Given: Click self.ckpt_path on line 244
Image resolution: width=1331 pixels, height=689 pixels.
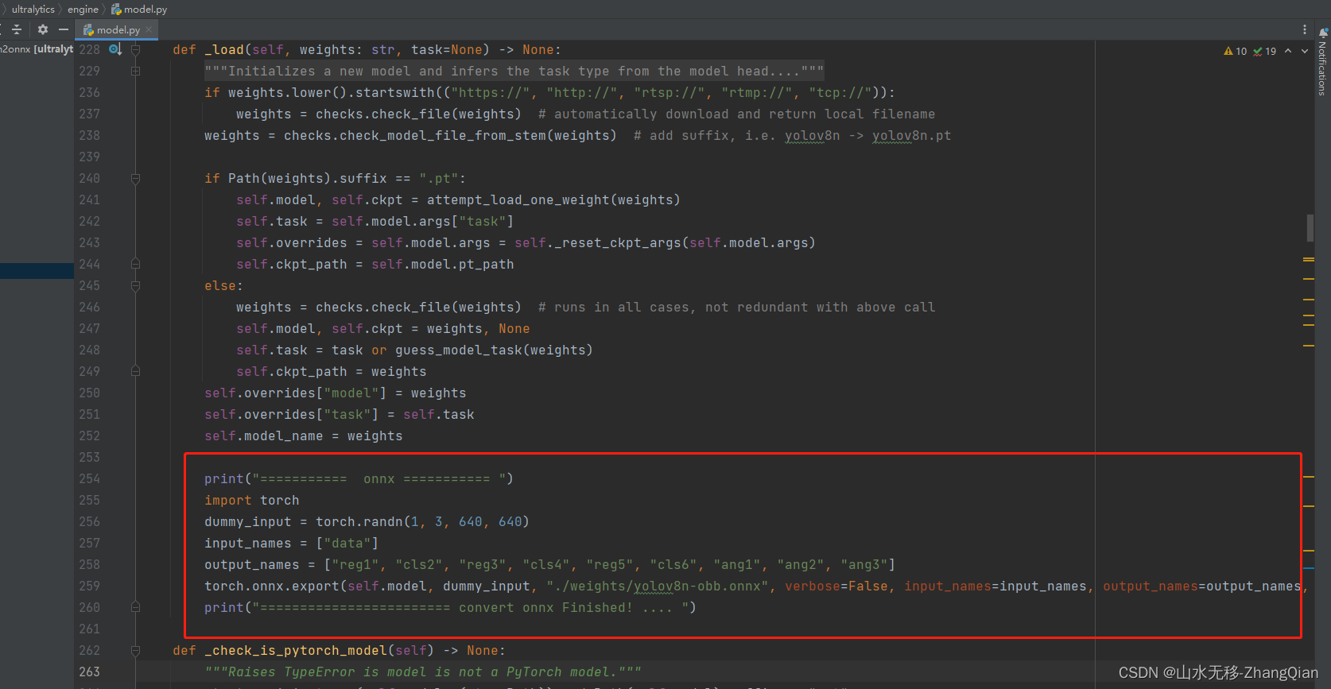Looking at the screenshot, I should (292, 265).
